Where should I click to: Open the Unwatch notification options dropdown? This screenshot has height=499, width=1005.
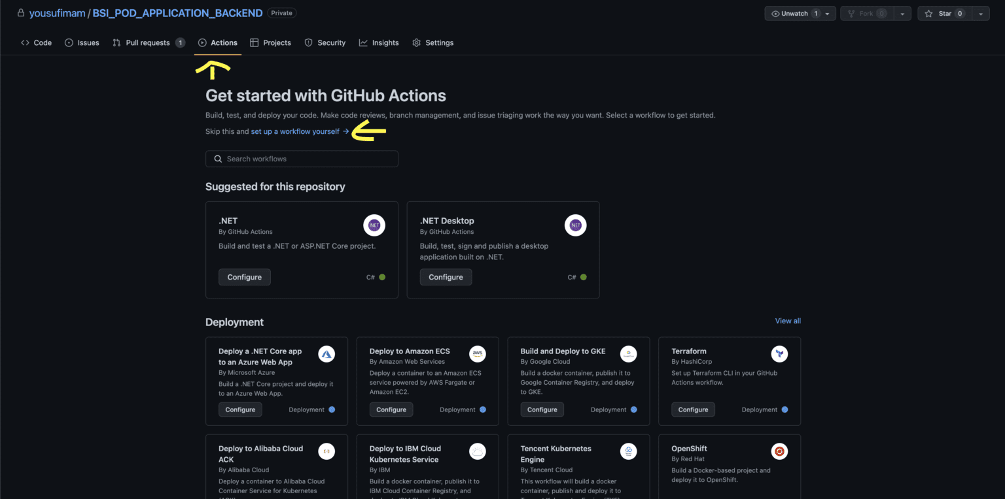[x=827, y=12]
